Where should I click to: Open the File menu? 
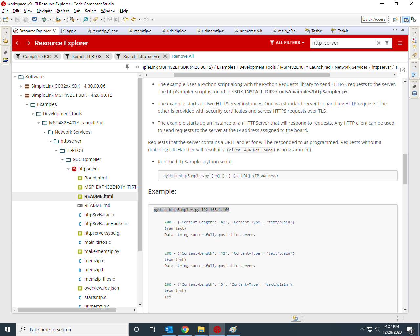coord(5,11)
